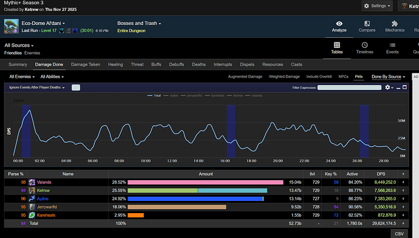Click the plus column header icon
Viewport: 419px width, 238px height.
(x=403, y=174)
